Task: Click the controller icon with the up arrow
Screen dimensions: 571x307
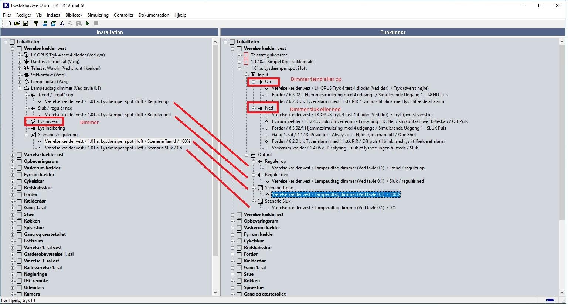Action: (45, 23)
